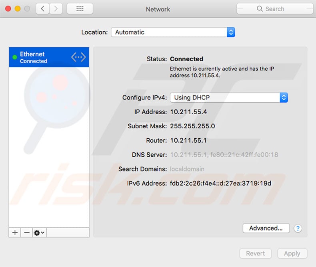Image resolution: width=316 pixels, height=267 pixels.
Task: Click IP Address value 10.211.55.4
Action: click(189, 112)
